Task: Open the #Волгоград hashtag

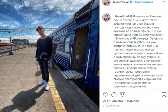Action: (140, 39)
